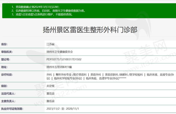Select the name in the 主要负责人 row
The width and height of the screenshot is (176, 114).
click(50, 101)
